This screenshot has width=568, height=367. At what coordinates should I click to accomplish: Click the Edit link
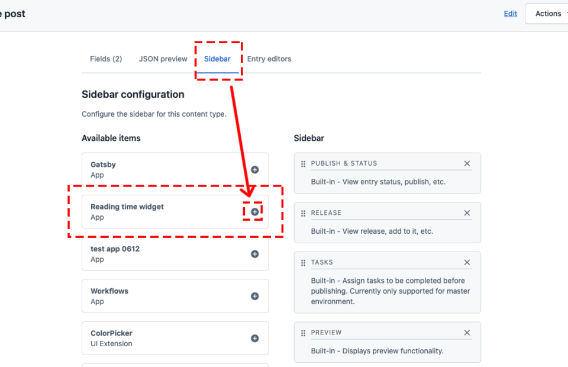[511, 14]
